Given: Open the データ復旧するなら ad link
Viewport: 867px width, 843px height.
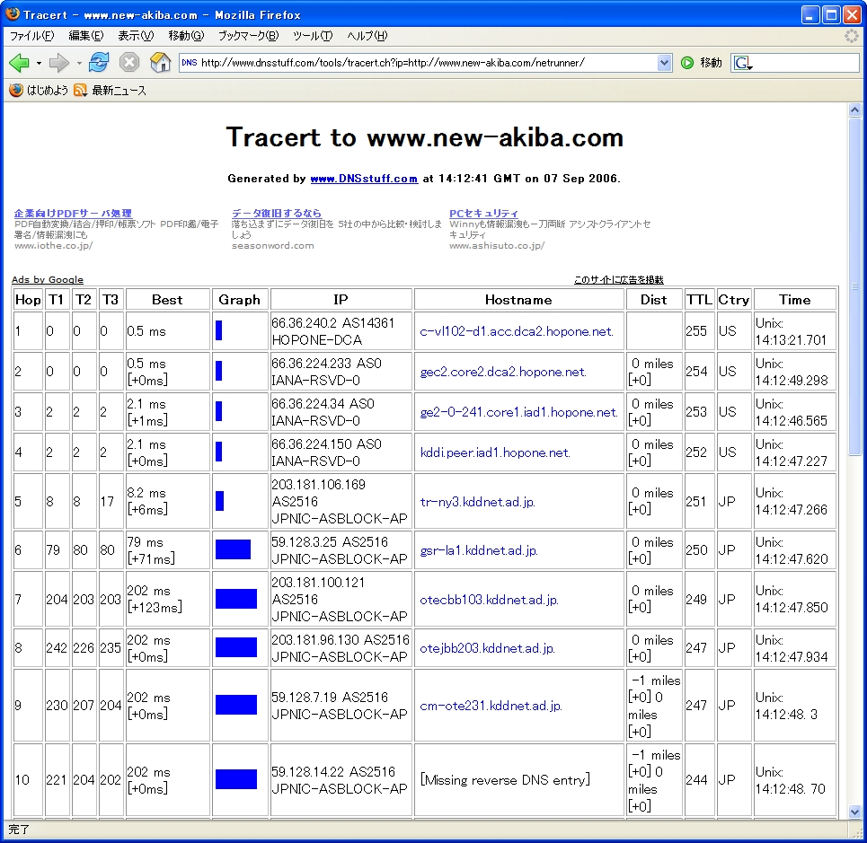Looking at the screenshot, I should (x=277, y=214).
